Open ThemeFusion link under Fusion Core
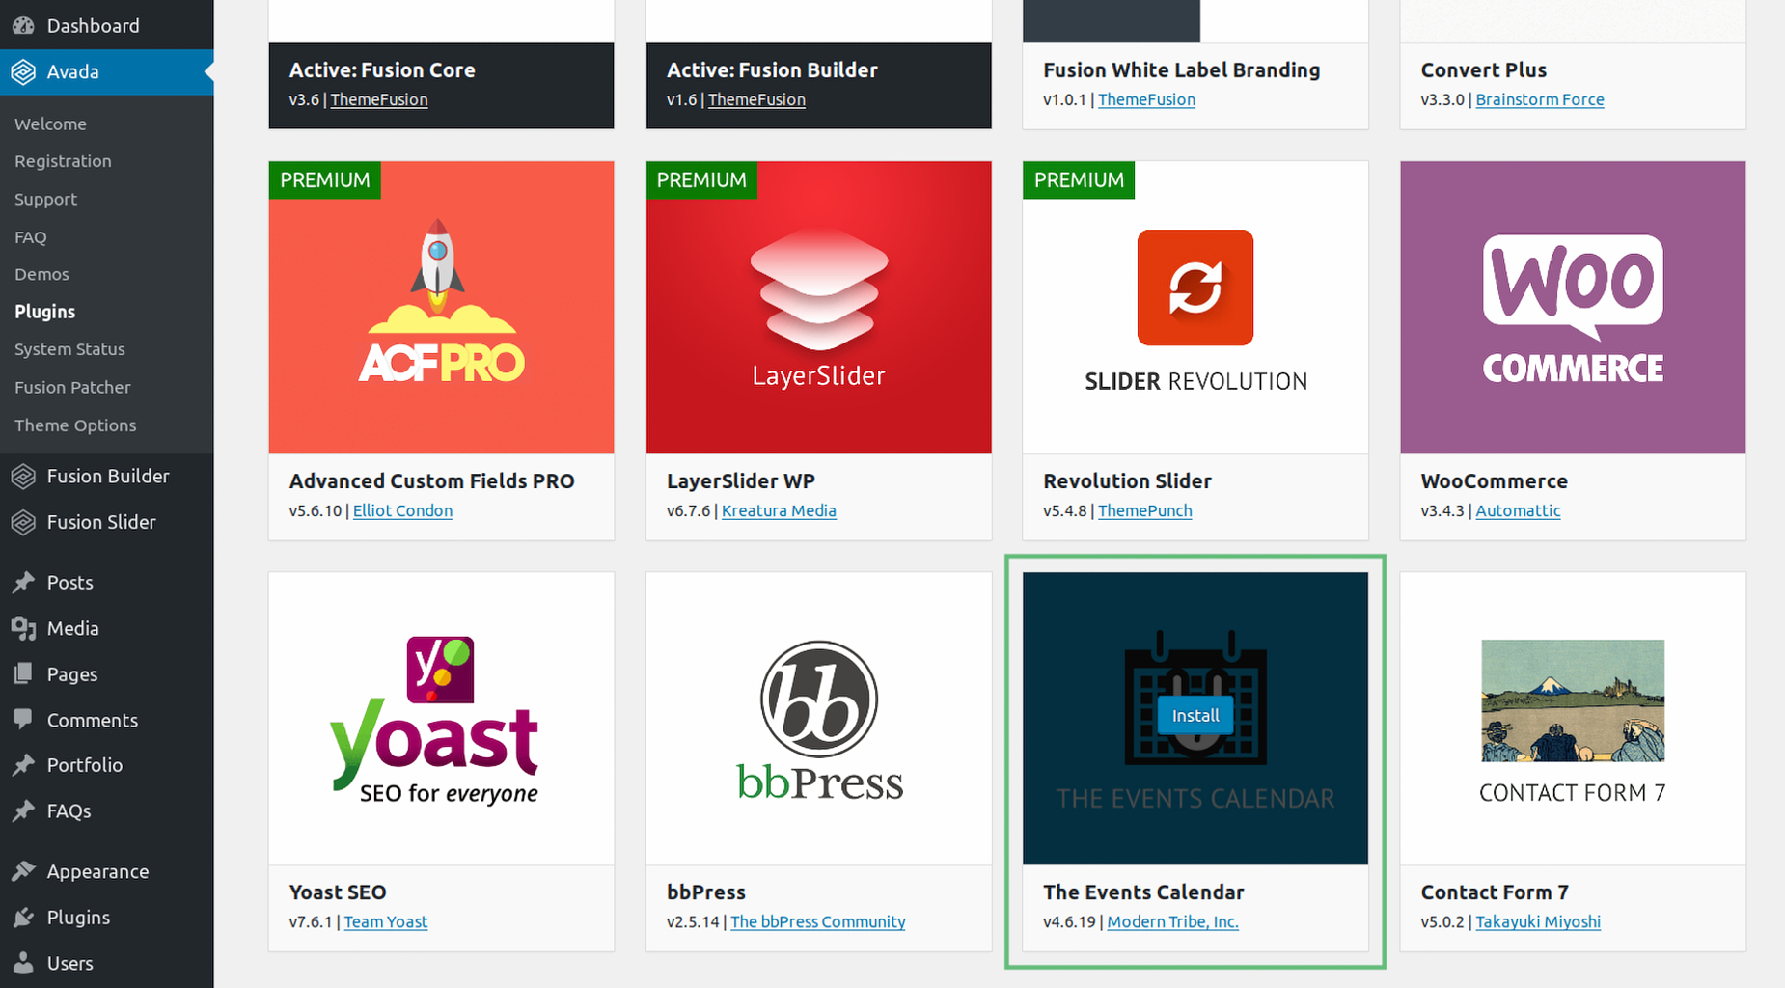Image resolution: width=1785 pixels, height=988 pixels. pyautogui.click(x=379, y=99)
